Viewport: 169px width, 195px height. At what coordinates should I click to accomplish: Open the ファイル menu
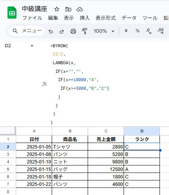(32, 18)
